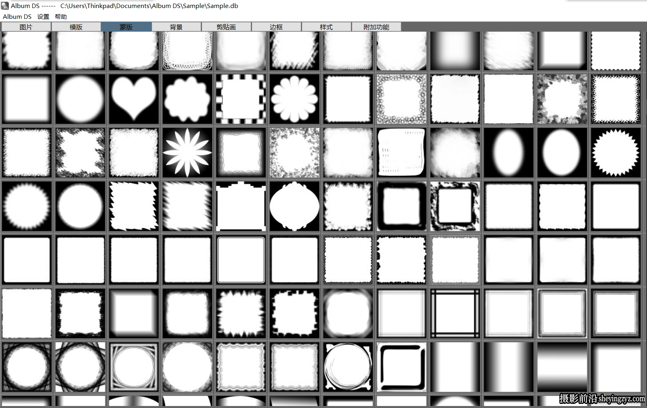Image resolution: width=647 pixels, height=408 pixels.
Task: Open the Album DS menu
Action: pyautogui.click(x=17, y=16)
